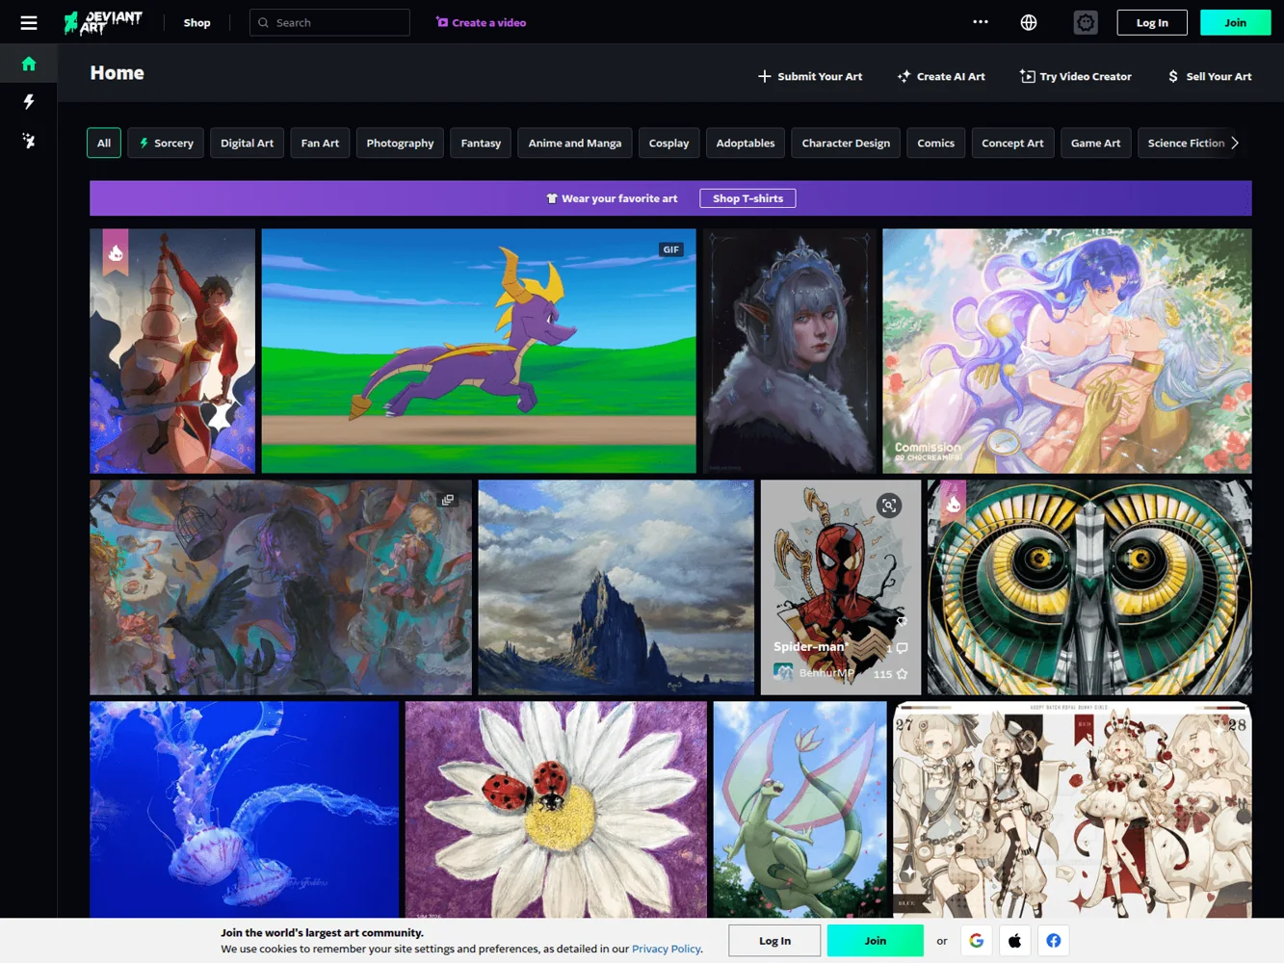Open the Privacy Policy link
The image size is (1284, 963).
(667, 949)
